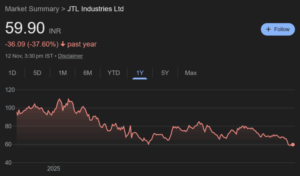300x176 pixels.
Task: Switch to the 1D time range
Action: [12, 73]
